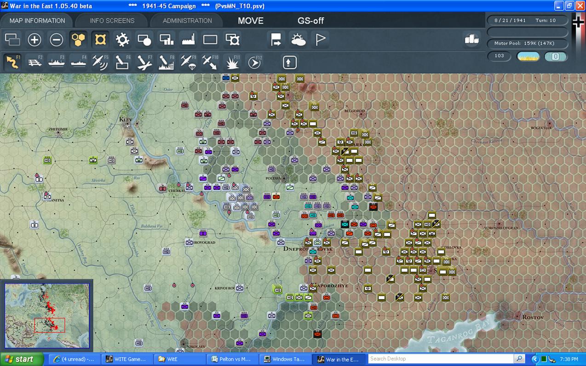This screenshot has height=366, width=586.
Task: Toggle the highlighted yellow hex-frame icon
Action: pyautogui.click(x=100, y=40)
